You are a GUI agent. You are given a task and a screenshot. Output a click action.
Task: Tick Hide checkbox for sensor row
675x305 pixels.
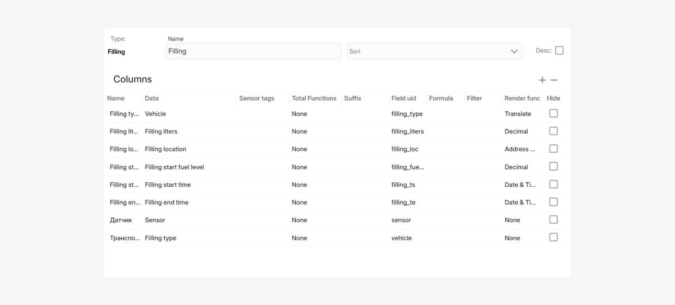pos(553,219)
